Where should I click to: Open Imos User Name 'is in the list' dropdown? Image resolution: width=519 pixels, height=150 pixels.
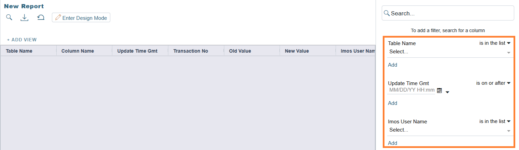tap(495, 121)
